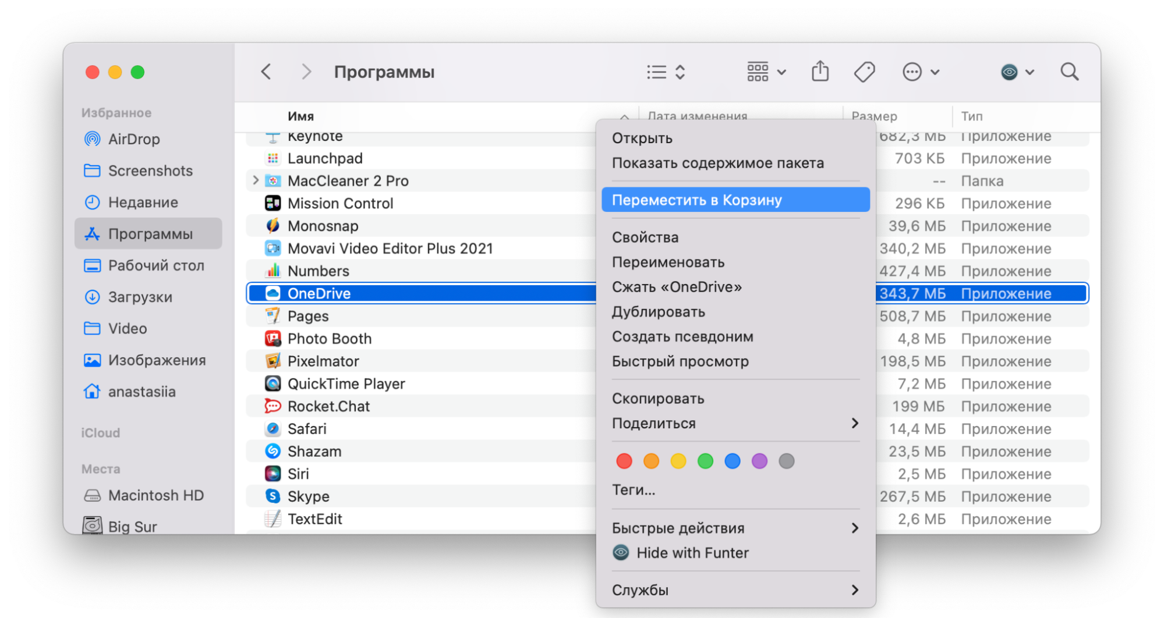
Task: Select the Safari app
Action: [x=422, y=429]
